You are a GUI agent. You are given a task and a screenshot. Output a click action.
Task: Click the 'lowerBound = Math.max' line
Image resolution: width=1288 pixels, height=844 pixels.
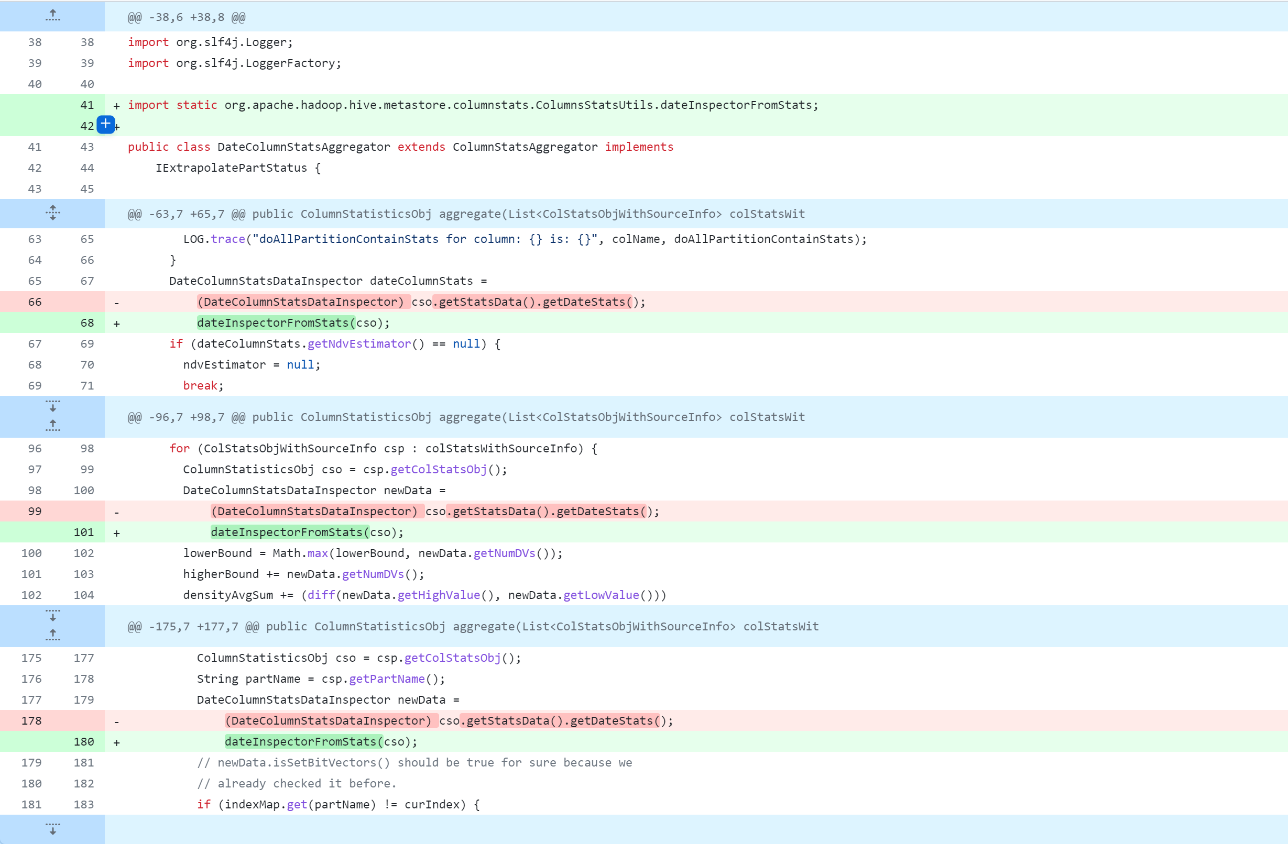(x=373, y=553)
